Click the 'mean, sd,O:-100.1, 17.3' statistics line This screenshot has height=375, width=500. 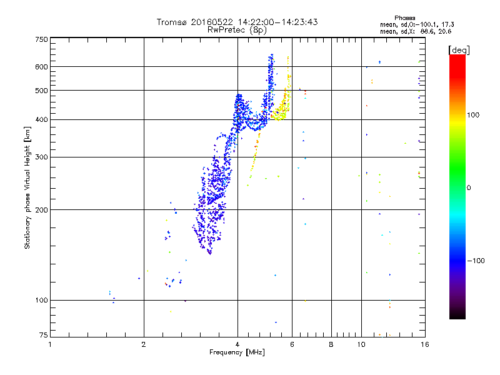(417, 24)
